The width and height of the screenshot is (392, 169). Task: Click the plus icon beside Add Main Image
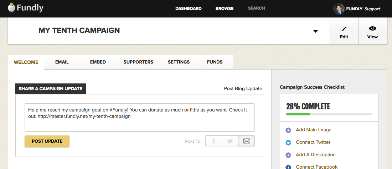tap(288, 130)
